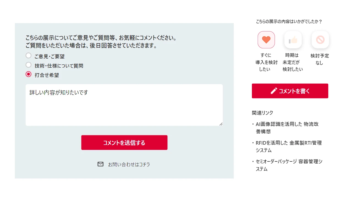The width and height of the screenshot is (352, 198).
Task: Click the pencil icon on コメントを書く button
Action: 274,91
